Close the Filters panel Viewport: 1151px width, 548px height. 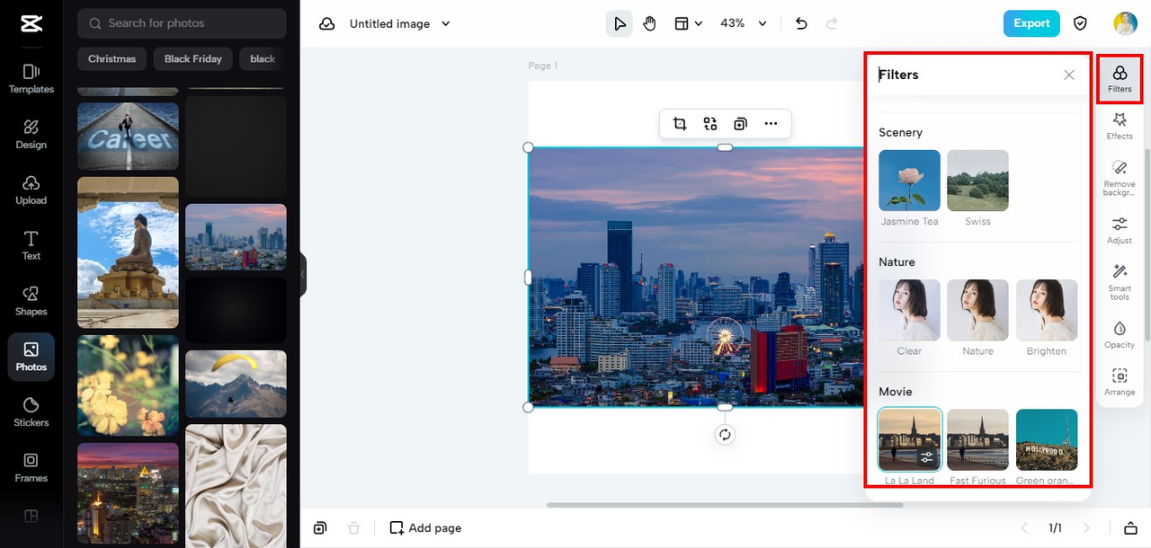[x=1069, y=75]
